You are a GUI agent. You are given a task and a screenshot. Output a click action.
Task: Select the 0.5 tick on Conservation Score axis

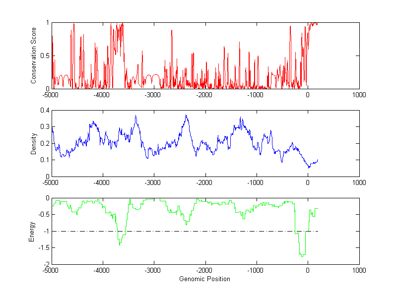pyautogui.click(x=44, y=56)
